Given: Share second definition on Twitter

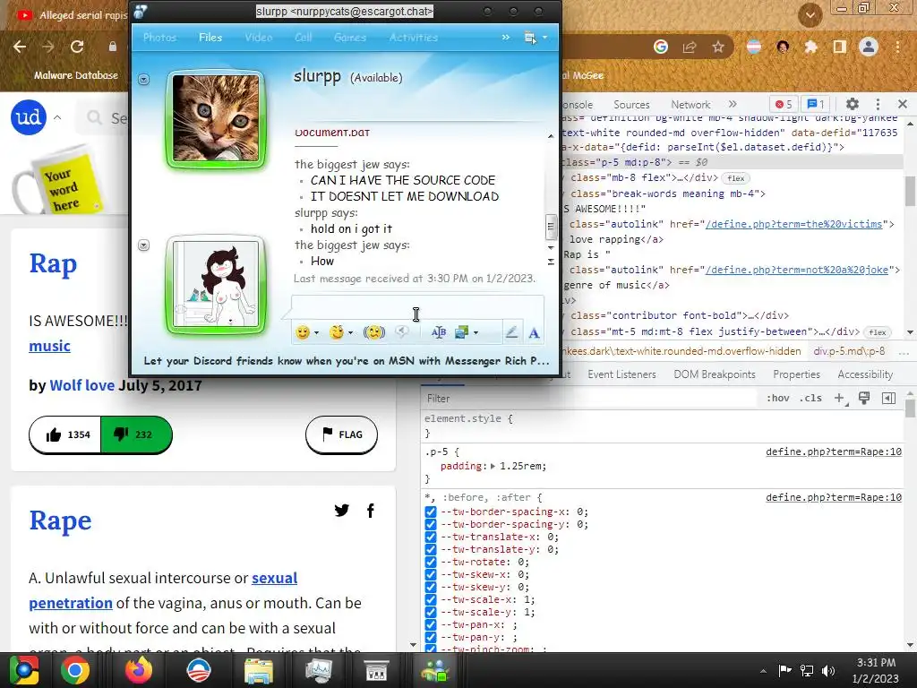Looking at the screenshot, I should (x=341, y=510).
